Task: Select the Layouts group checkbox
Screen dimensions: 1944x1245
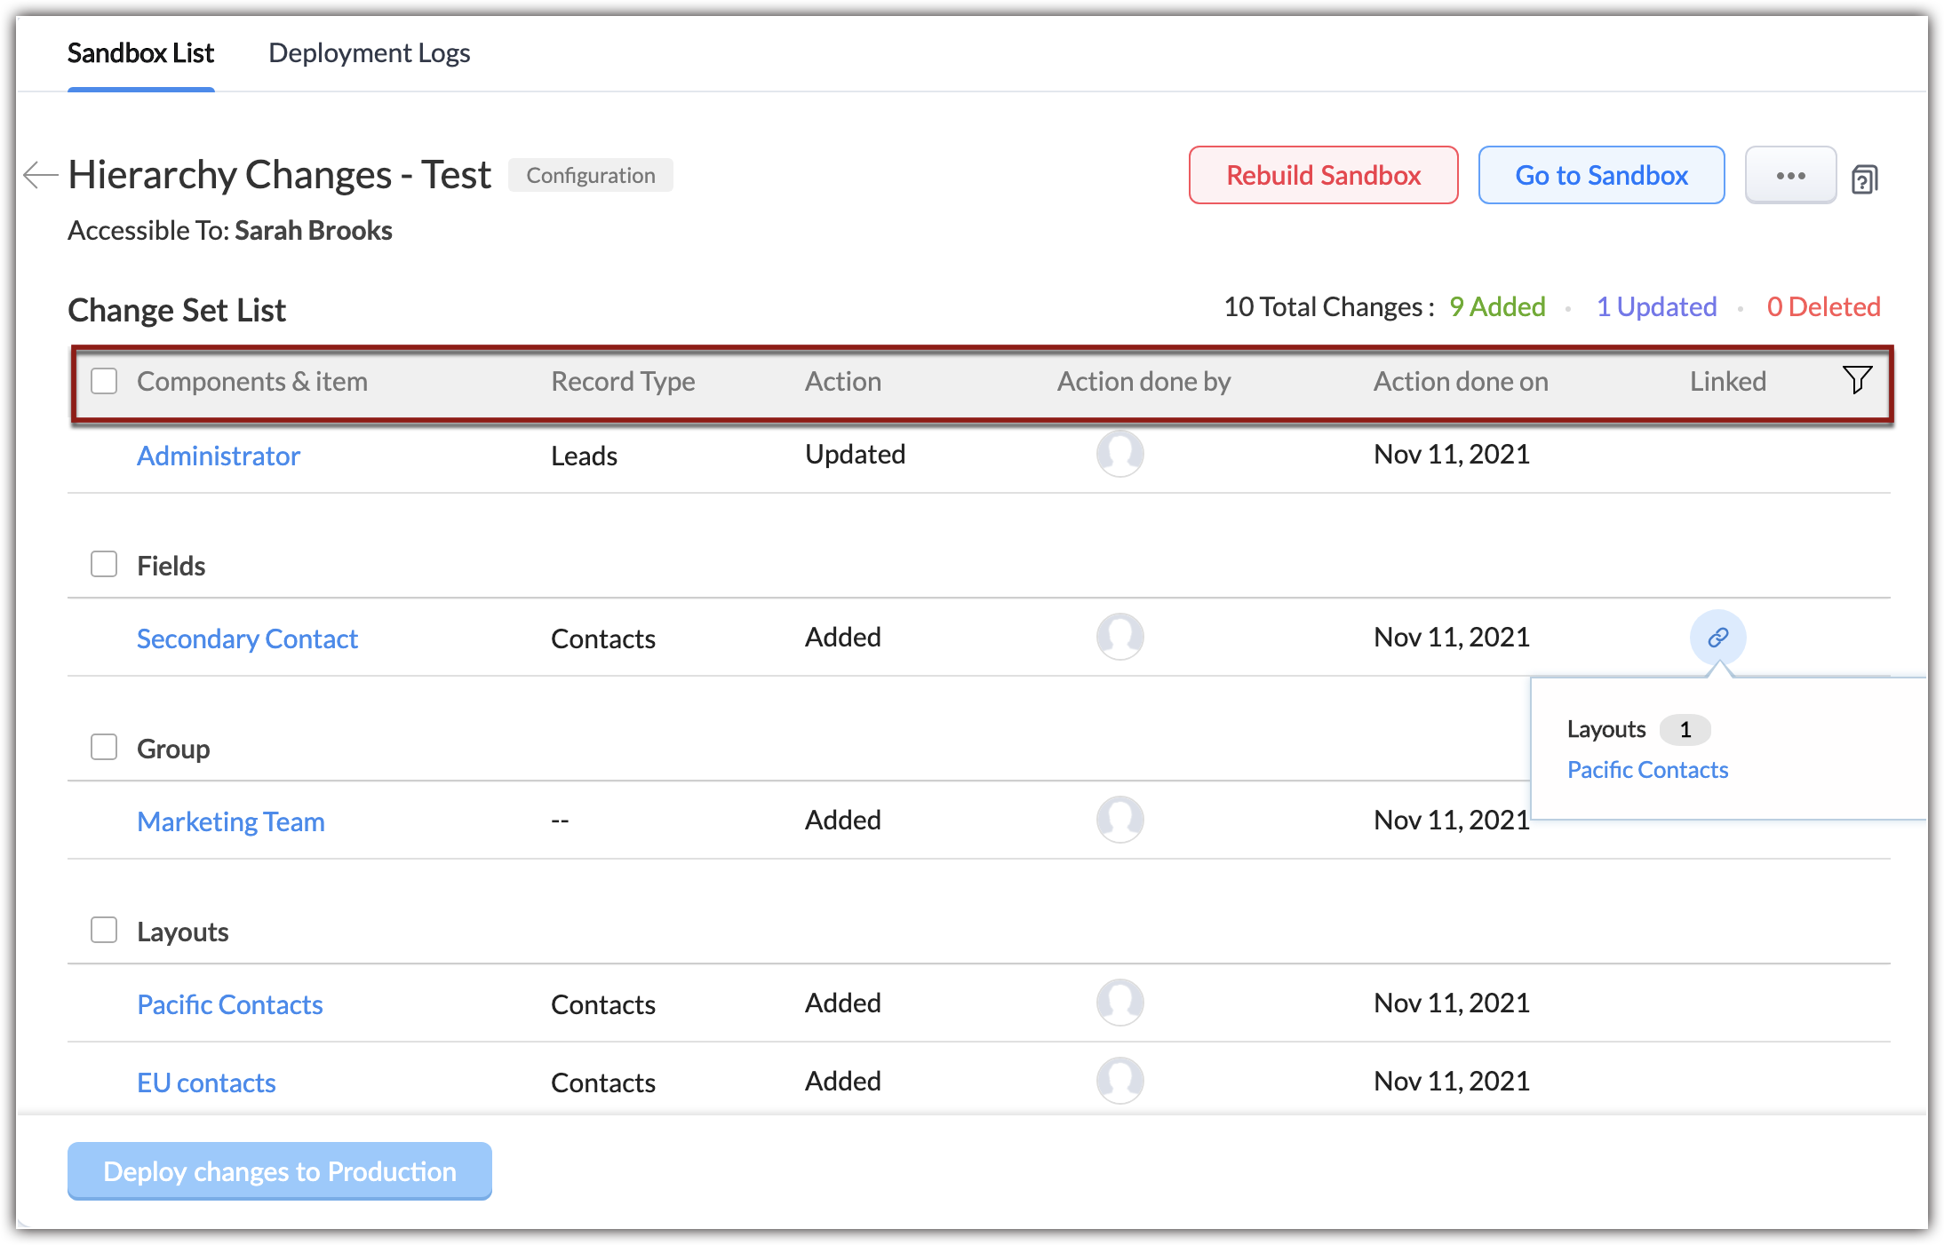Action: [x=104, y=931]
